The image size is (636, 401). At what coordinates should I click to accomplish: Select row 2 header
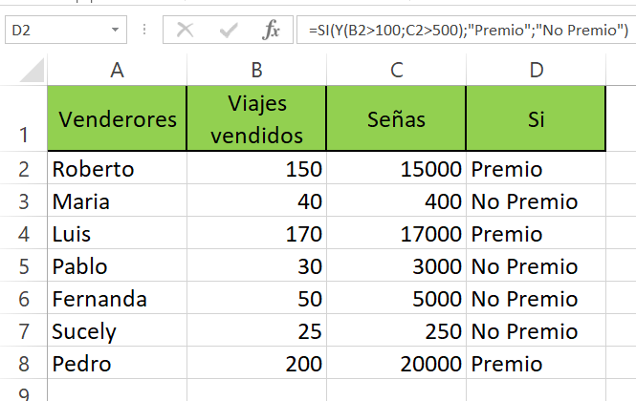pos(24,169)
